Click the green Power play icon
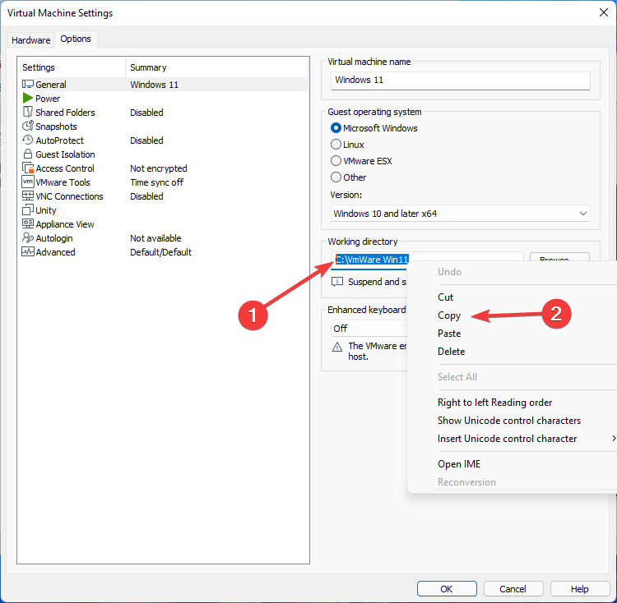Viewport: 617px width, 603px height. pyautogui.click(x=27, y=98)
